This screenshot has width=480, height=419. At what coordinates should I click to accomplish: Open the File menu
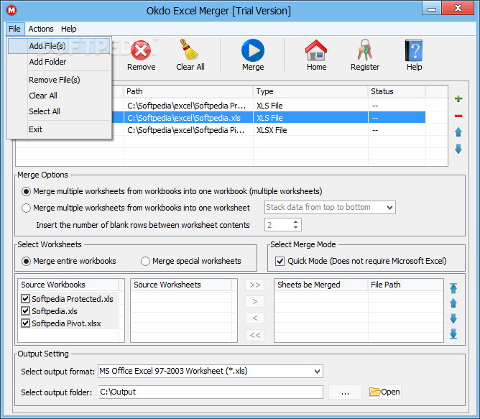[14, 29]
